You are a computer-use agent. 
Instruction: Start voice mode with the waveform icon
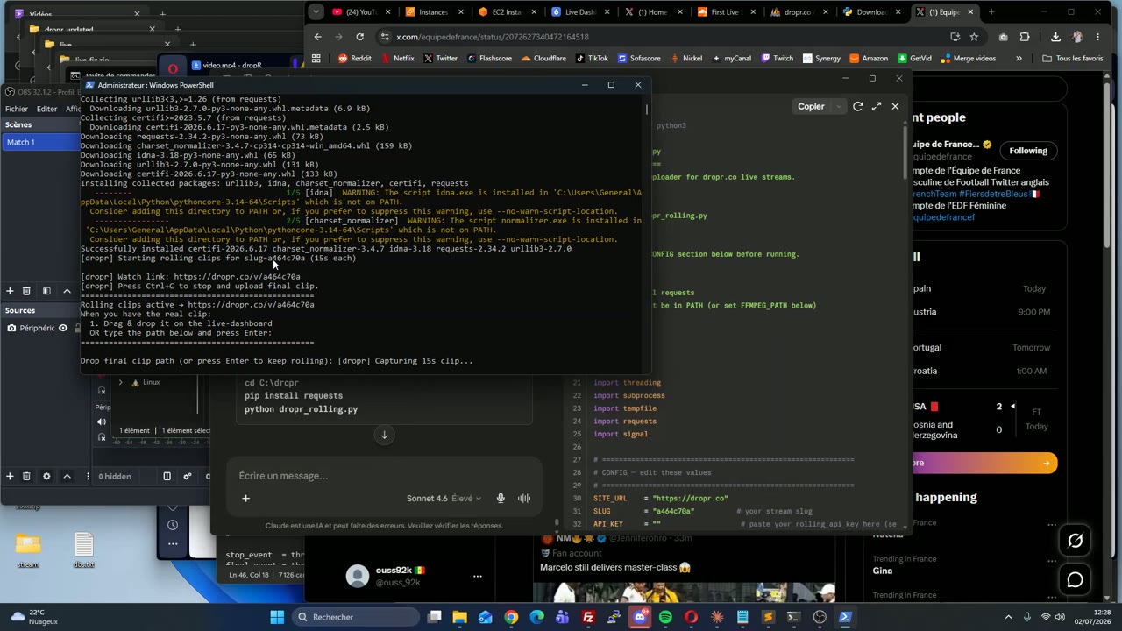[524, 499]
